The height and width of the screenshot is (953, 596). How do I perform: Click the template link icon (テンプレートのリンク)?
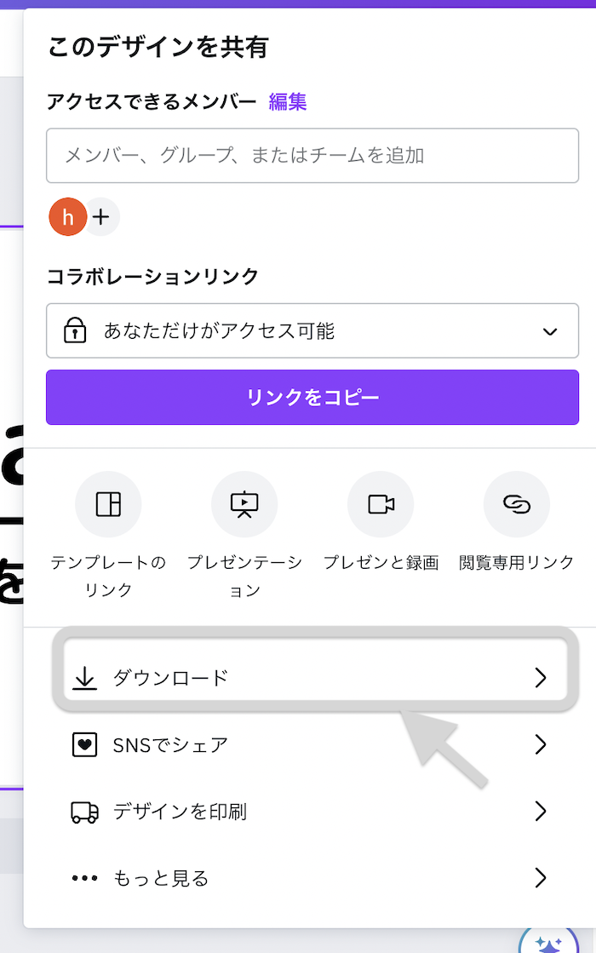coord(108,504)
